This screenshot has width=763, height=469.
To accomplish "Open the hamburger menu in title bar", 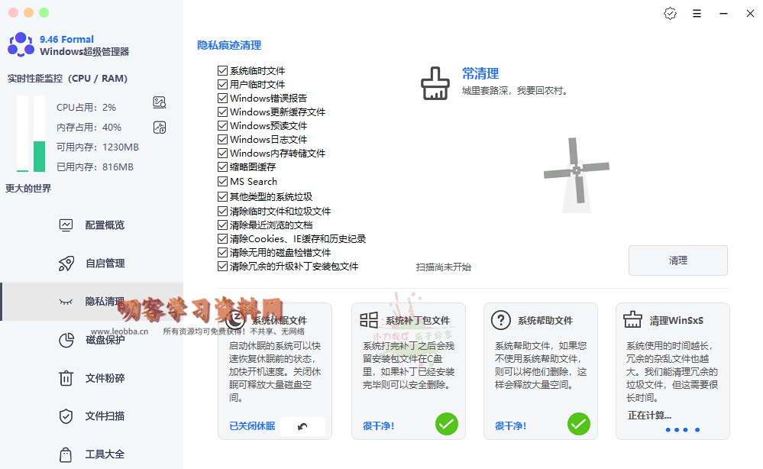I will click(x=697, y=14).
